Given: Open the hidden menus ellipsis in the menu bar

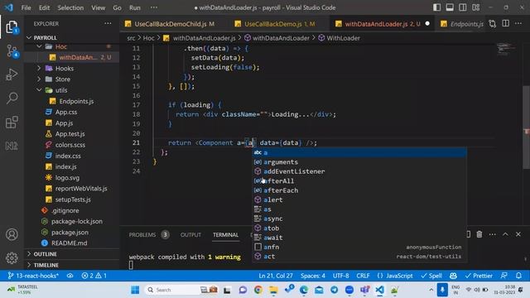Looking at the screenshot, I should [x=154, y=7].
